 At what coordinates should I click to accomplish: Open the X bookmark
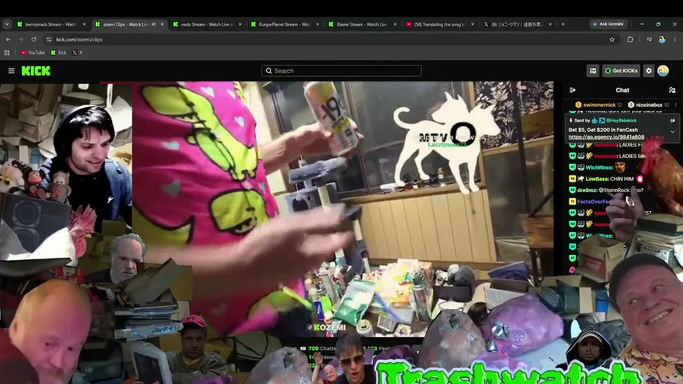pos(77,53)
